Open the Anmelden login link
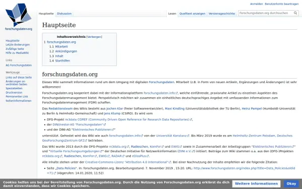 tap(256, 4)
